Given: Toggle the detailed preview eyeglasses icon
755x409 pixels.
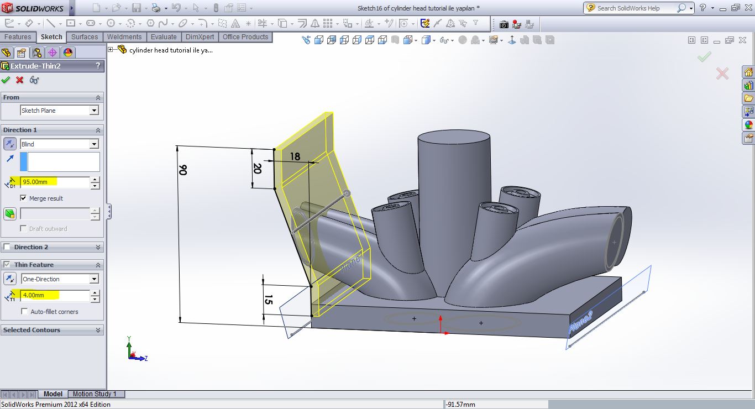Looking at the screenshot, I should point(34,80).
